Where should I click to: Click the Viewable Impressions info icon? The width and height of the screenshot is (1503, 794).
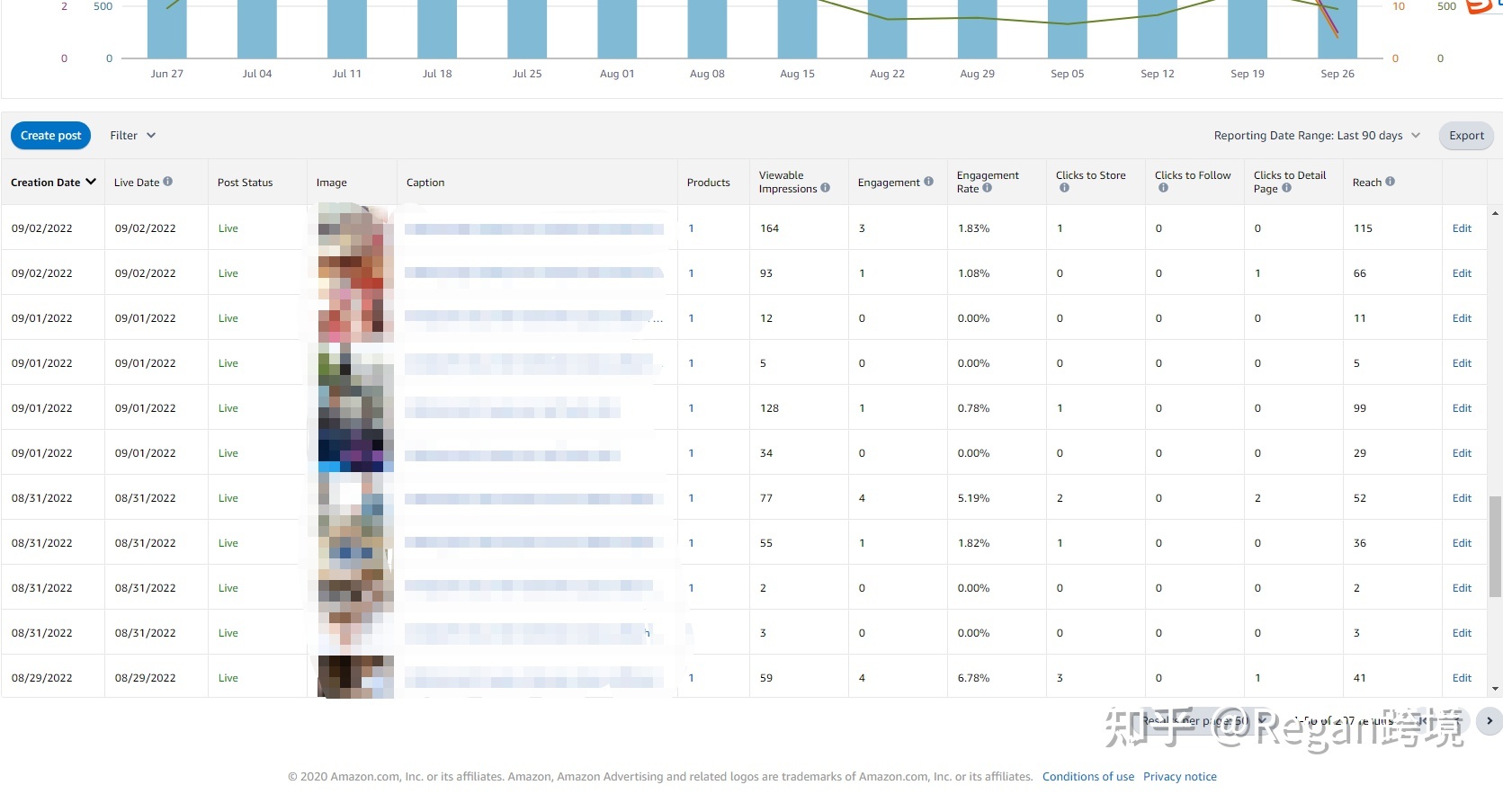click(825, 188)
